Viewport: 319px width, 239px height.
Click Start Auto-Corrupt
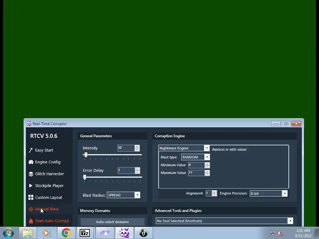click(52, 221)
